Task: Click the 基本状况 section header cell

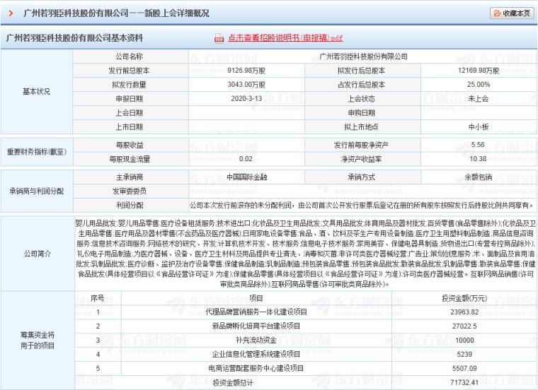Action: 36,91
